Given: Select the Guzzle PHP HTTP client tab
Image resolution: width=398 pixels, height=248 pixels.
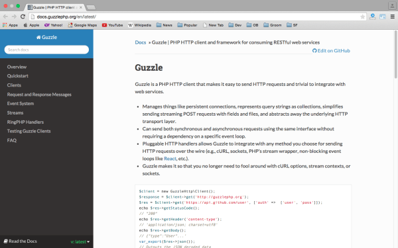Looking at the screenshot, I should pos(54,7).
